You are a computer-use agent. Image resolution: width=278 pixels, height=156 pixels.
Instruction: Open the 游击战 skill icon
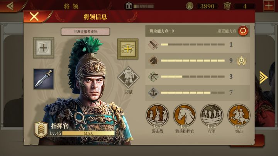[157, 115]
